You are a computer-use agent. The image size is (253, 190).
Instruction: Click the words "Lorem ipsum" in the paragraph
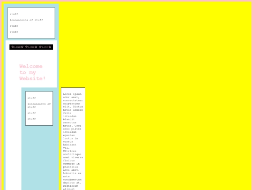pos(72,94)
